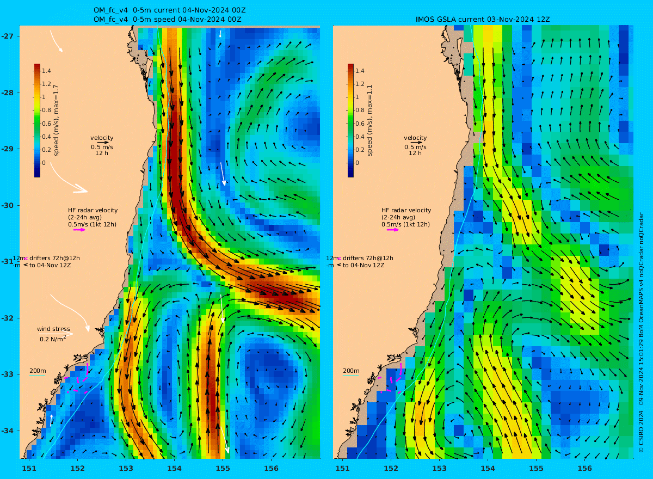Click '12 h' under velocity in right map
This screenshot has width=653, height=479.
(415, 153)
